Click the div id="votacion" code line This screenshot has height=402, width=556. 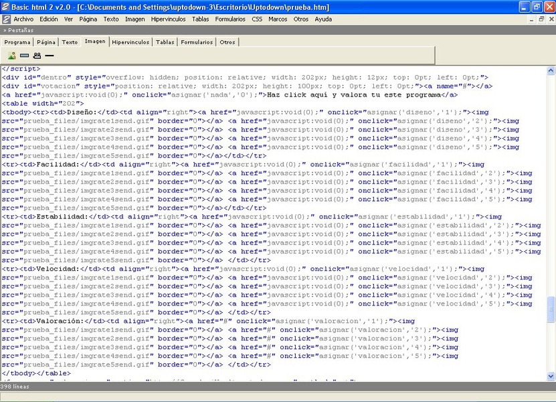pos(247,86)
